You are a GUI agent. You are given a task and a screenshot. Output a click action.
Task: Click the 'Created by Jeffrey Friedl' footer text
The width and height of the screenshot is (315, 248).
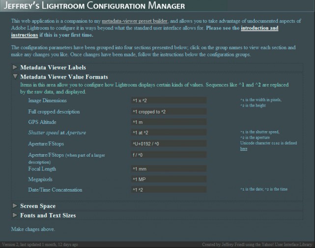pos(257,245)
